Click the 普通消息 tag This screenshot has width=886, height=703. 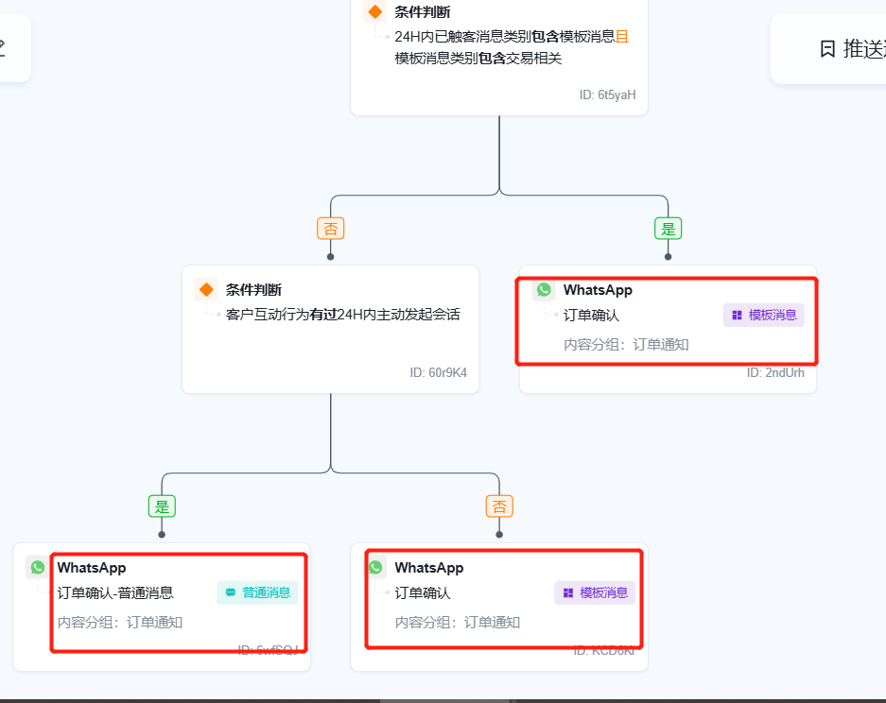(x=257, y=592)
